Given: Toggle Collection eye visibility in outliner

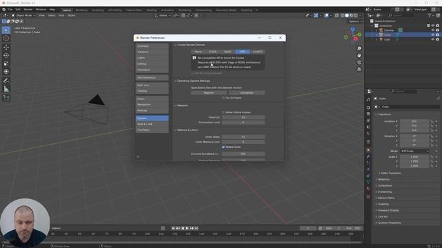Looking at the screenshot, I should click(x=433, y=25).
